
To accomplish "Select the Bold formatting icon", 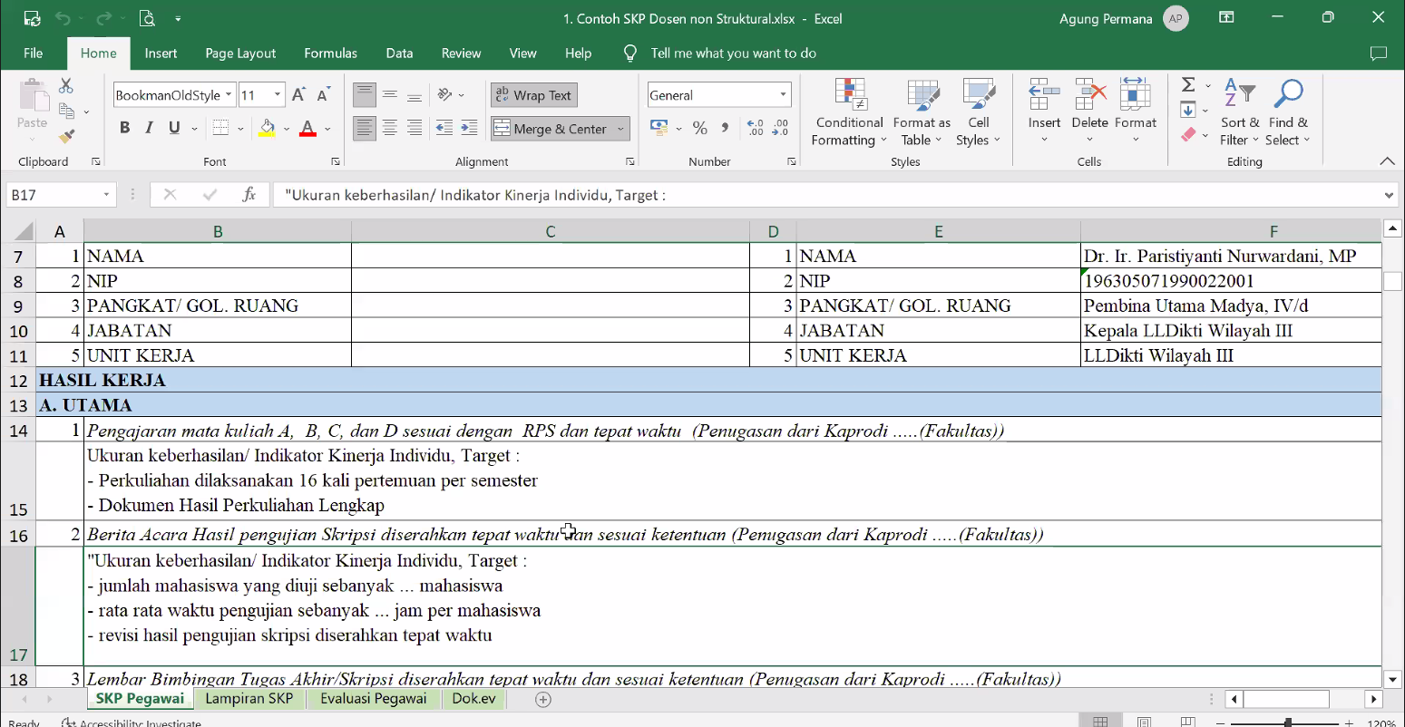I will [x=124, y=127].
